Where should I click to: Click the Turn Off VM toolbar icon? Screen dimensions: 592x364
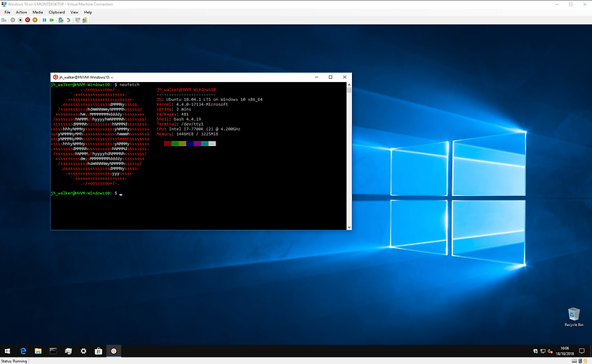21,20
